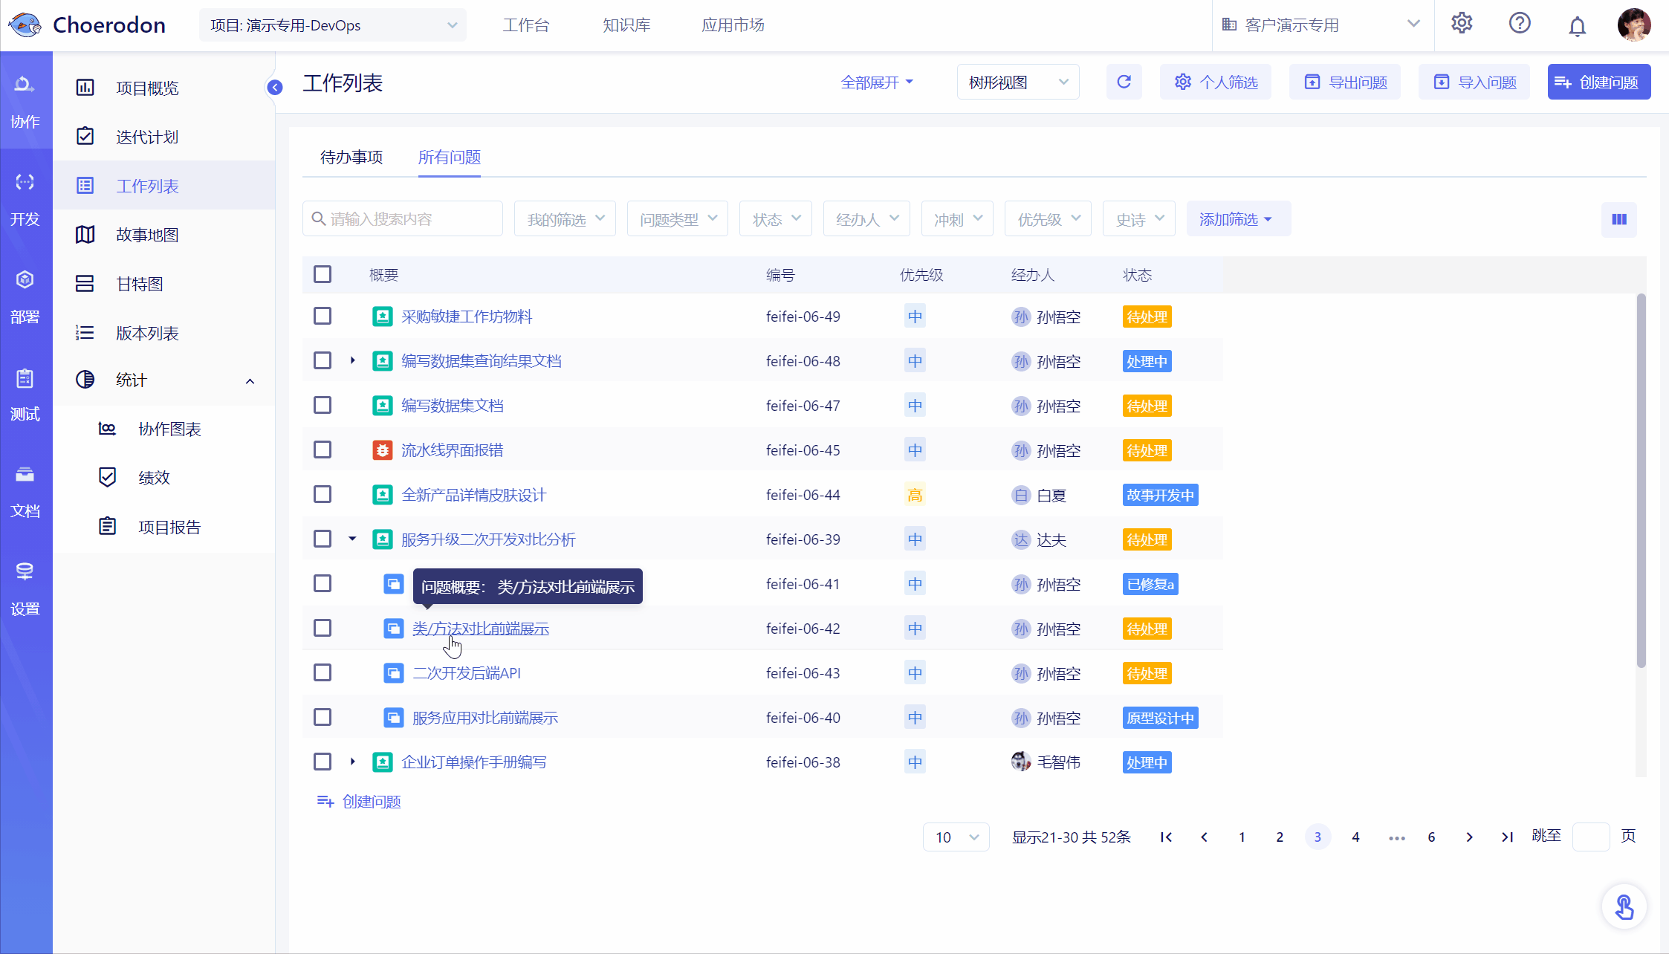Check the box for 采购敏捷工作坊物料
The height and width of the screenshot is (954, 1669).
click(x=323, y=317)
